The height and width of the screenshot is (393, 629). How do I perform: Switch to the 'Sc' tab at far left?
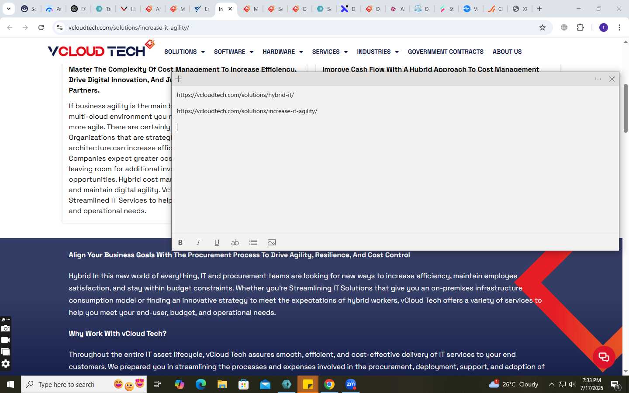coord(29,9)
